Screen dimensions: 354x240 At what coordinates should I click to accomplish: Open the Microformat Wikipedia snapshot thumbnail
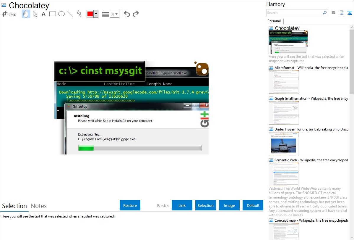pyautogui.click(x=284, y=82)
